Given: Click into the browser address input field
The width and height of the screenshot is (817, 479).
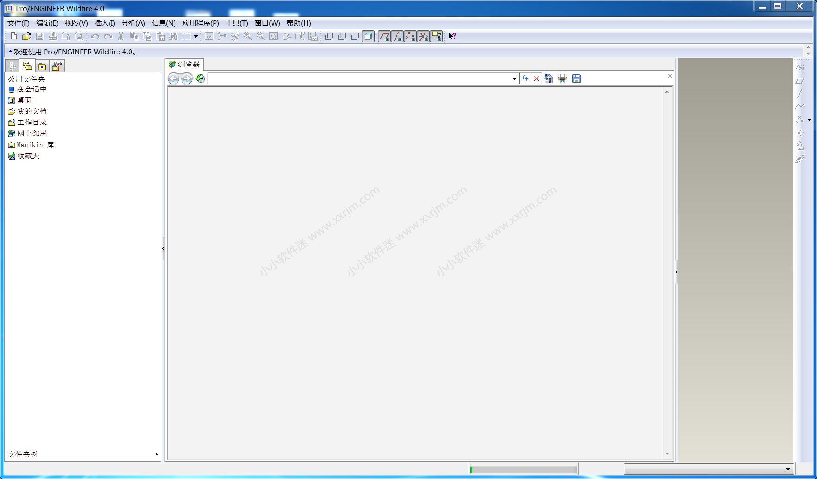Looking at the screenshot, I should pos(359,78).
